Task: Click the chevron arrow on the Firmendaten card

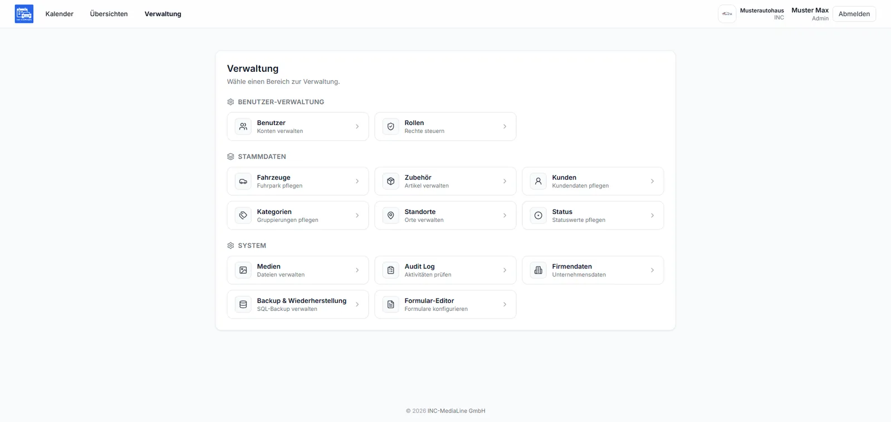Action: point(653,270)
